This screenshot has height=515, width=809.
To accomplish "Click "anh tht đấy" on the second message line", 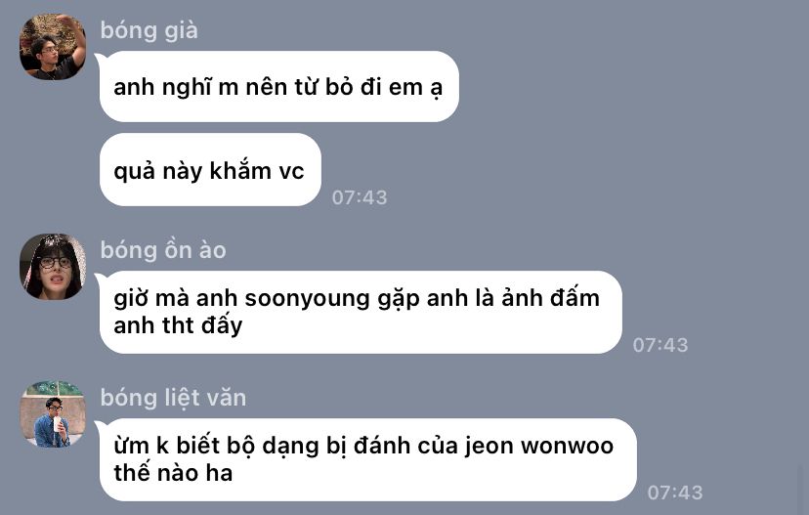I will [x=178, y=326].
